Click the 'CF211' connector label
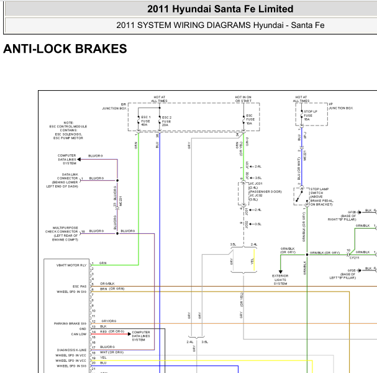Screen dimensions: 377x373 [355, 258]
